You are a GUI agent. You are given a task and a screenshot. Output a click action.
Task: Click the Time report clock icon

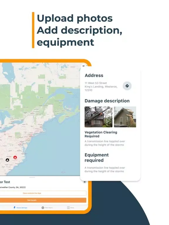point(43,208)
